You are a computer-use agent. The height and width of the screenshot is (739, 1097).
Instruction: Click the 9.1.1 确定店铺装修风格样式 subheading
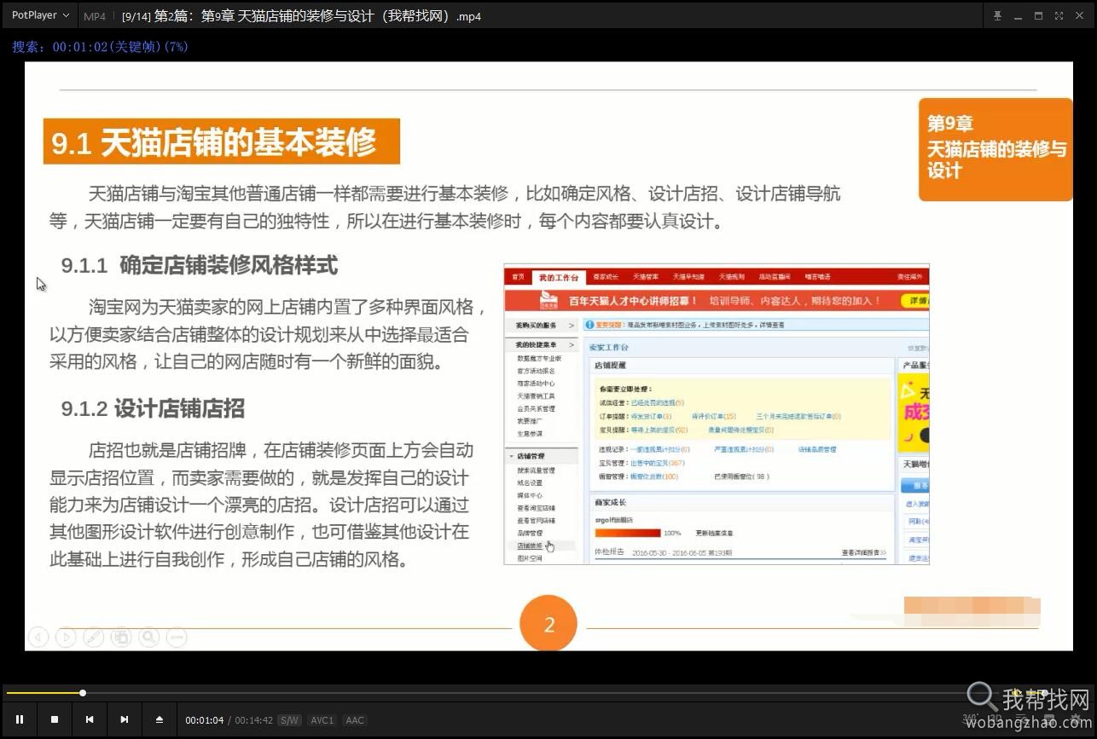tap(200, 265)
